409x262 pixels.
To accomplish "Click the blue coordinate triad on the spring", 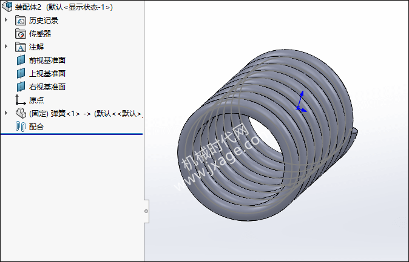I will [301, 102].
